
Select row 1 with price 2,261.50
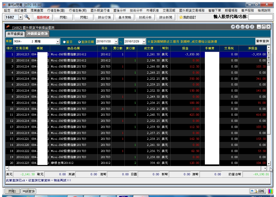tap(136, 55)
